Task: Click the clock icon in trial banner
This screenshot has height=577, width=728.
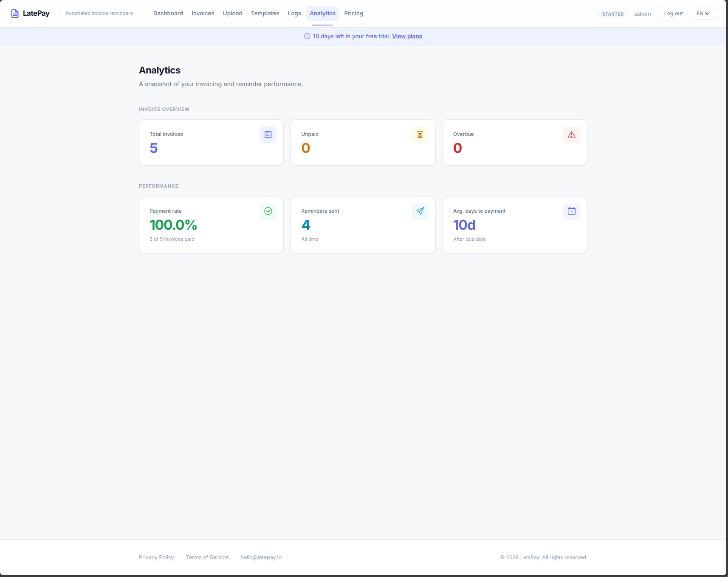Action: pos(307,36)
